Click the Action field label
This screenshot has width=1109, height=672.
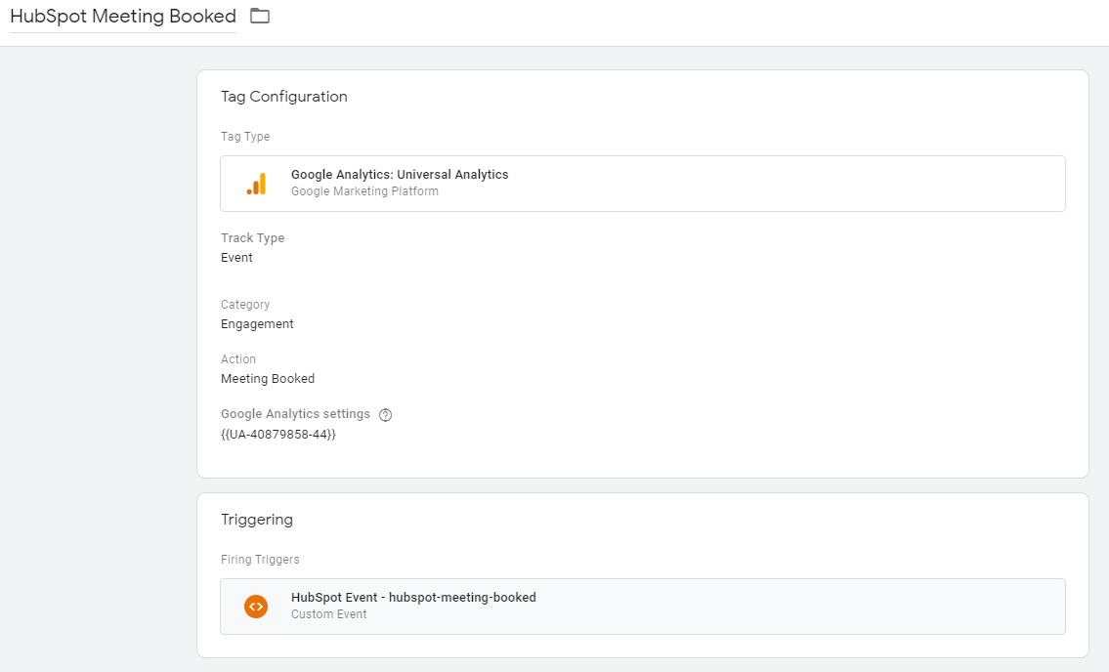pyautogui.click(x=238, y=359)
